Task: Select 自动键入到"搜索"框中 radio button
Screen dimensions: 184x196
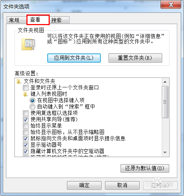Action: click(x=32, y=107)
